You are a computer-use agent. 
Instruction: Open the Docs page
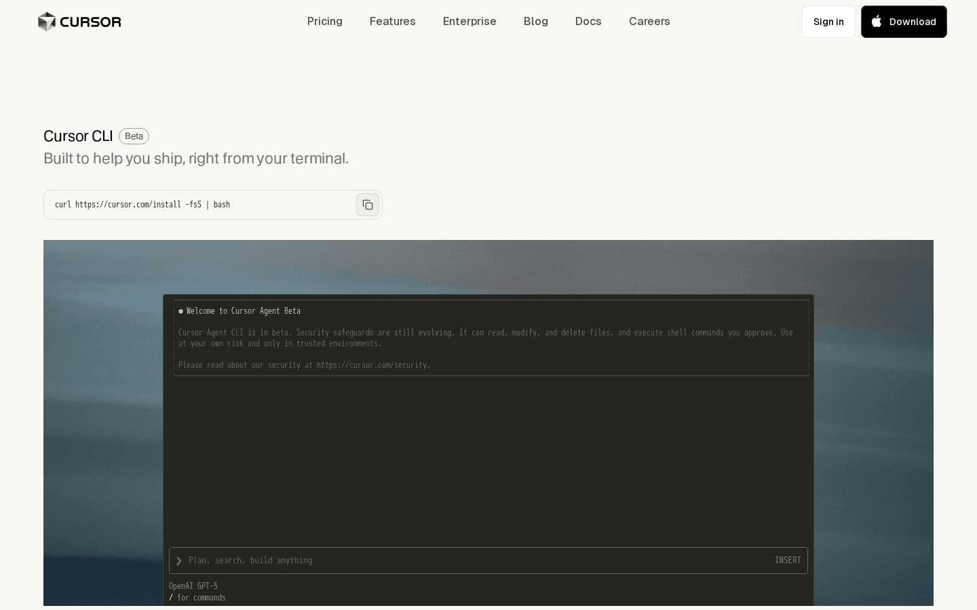(588, 21)
